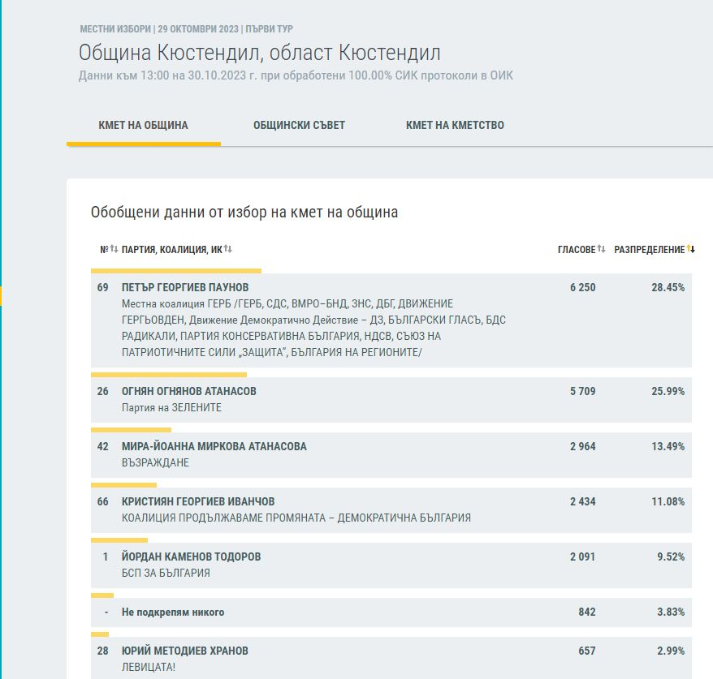Select candidate ЙОРДАН КАМЕНОВ ТОДОРОВ
Image resolution: width=713 pixels, height=679 pixels.
pos(191,557)
